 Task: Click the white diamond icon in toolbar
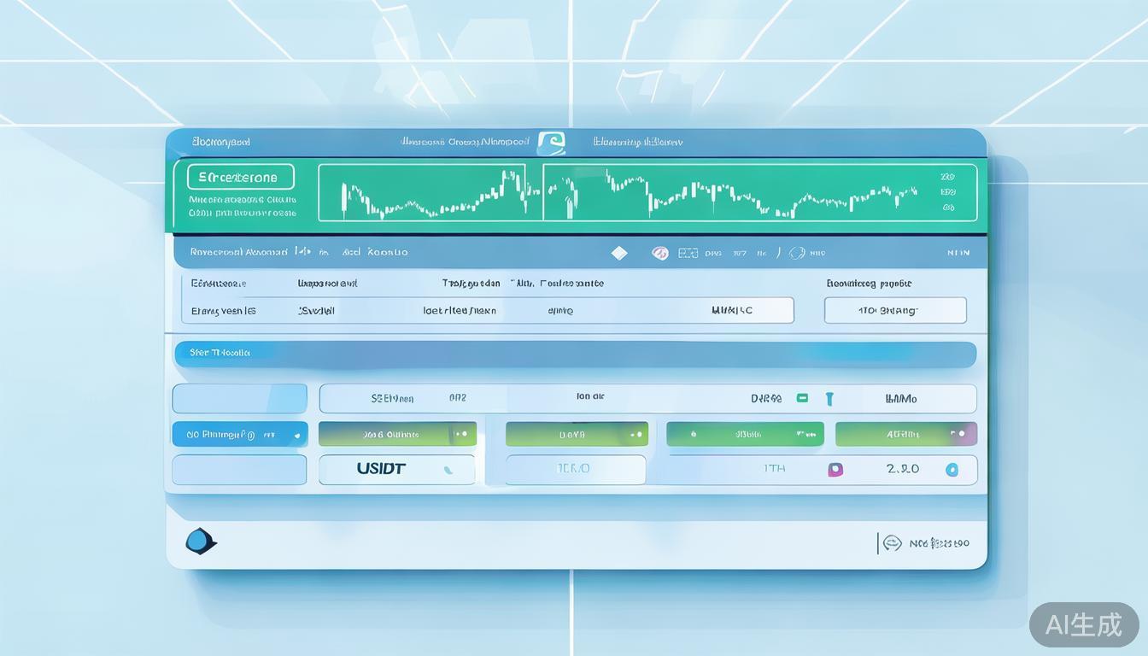[619, 253]
